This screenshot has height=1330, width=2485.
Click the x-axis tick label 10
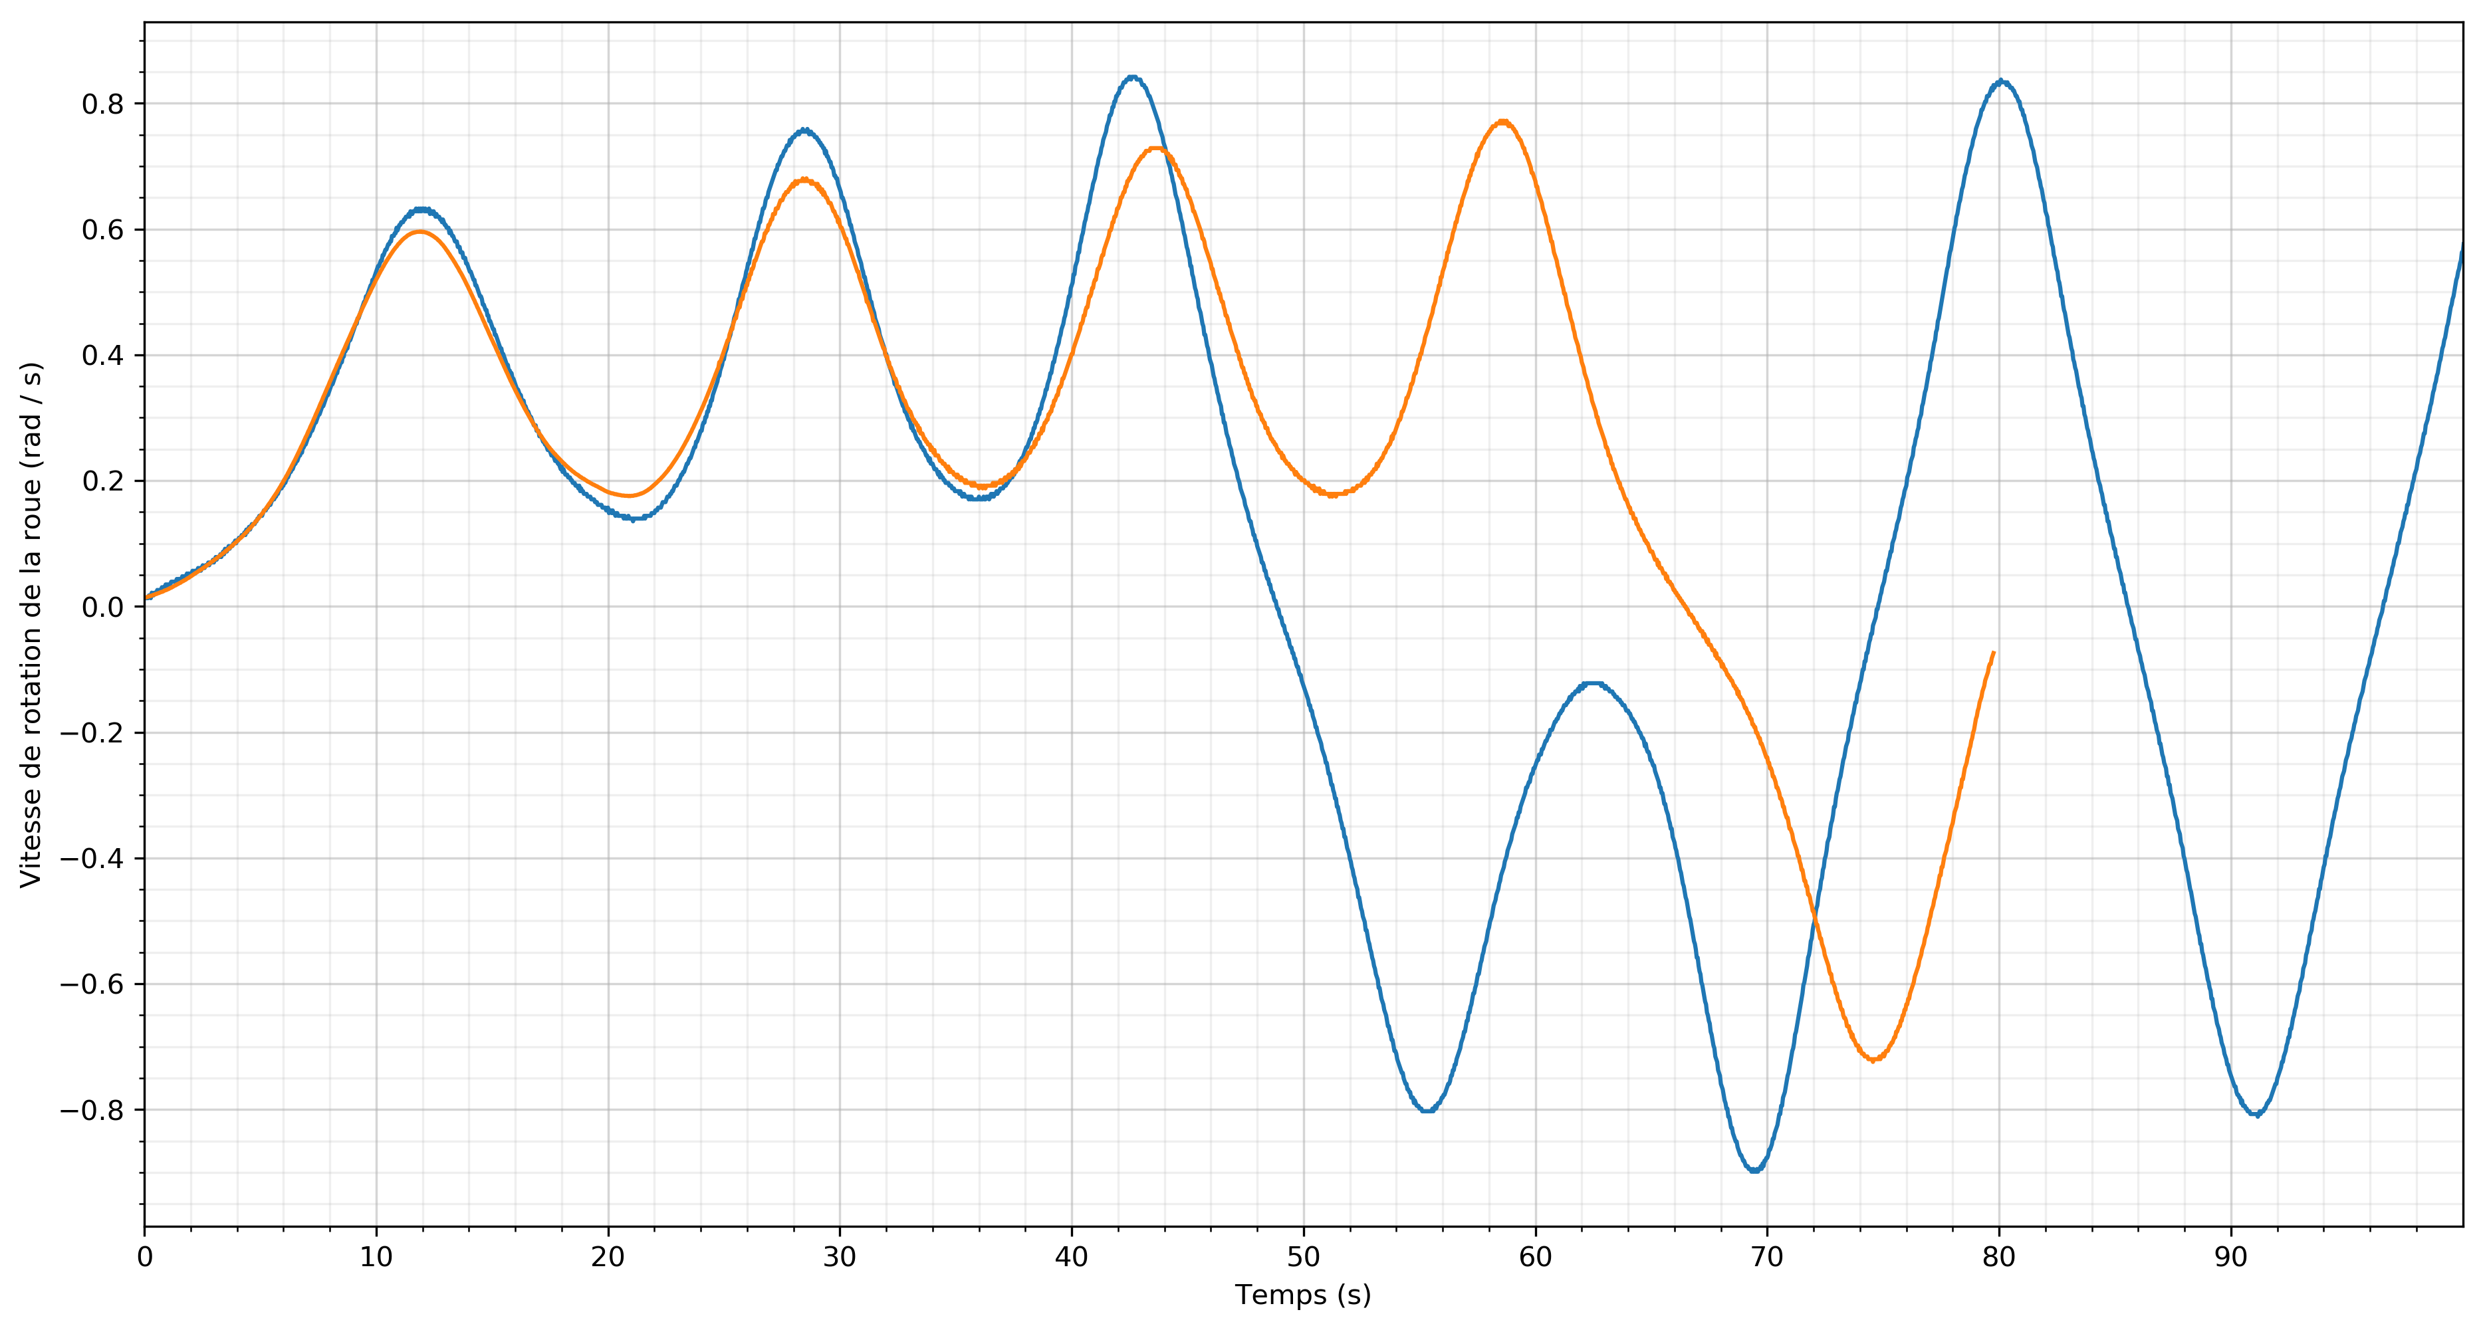pos(376,1258)
